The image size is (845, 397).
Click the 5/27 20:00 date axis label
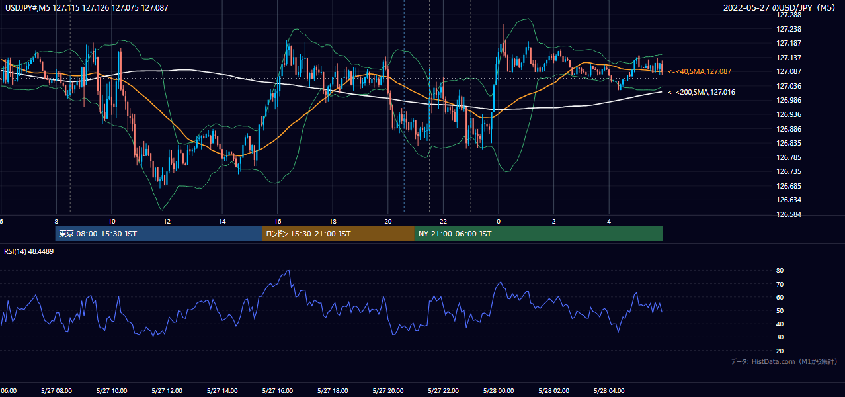point(388,390)
